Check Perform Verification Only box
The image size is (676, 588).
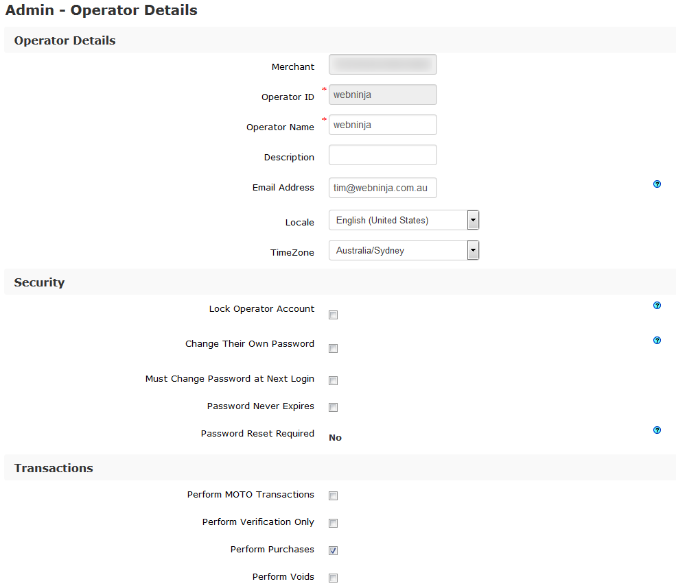tap(334, 524)
